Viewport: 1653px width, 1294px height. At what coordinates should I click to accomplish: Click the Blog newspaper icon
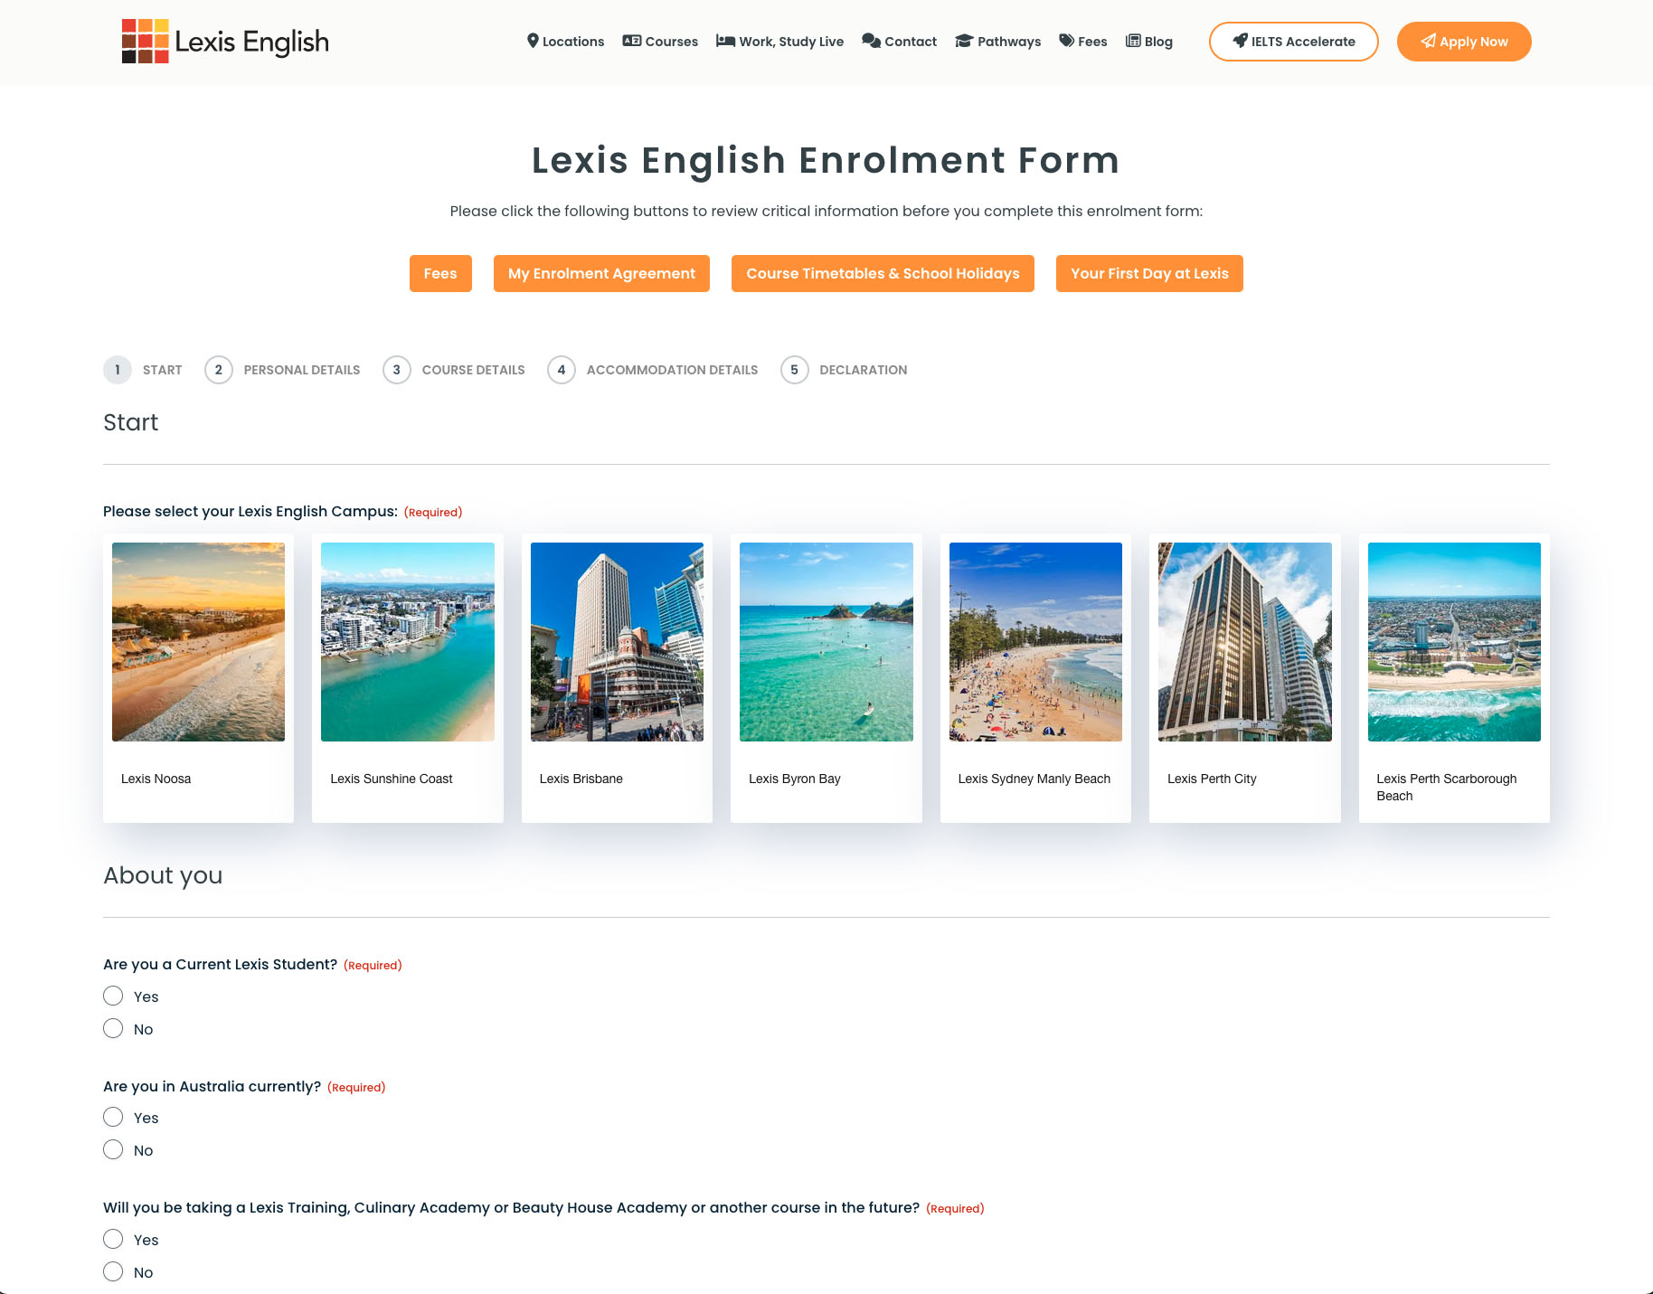coord(1132,41)
